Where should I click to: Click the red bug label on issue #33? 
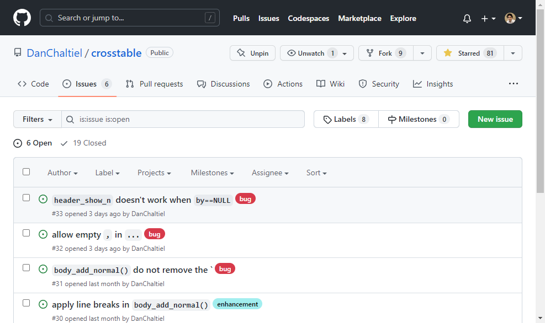point(245,199)
